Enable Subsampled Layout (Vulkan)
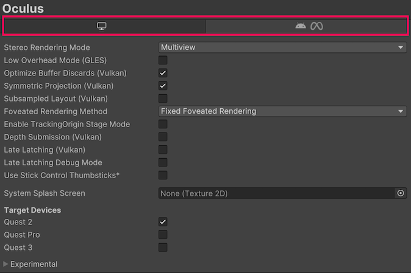The image size is (411, 273). [x=163, y=98]
